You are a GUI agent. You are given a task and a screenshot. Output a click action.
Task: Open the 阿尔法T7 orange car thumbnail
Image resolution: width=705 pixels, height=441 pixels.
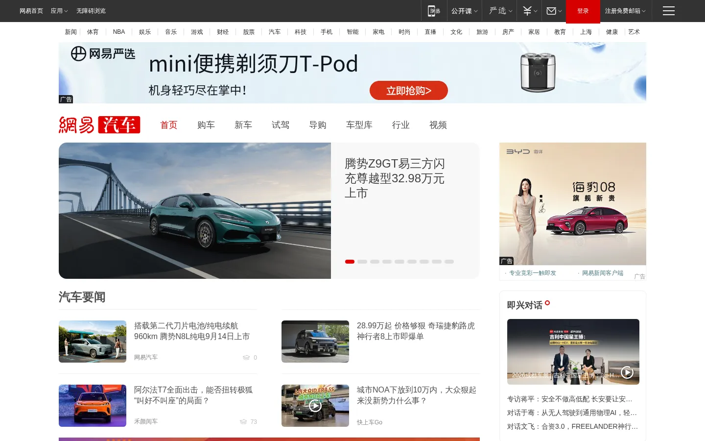tap(93, 406)
